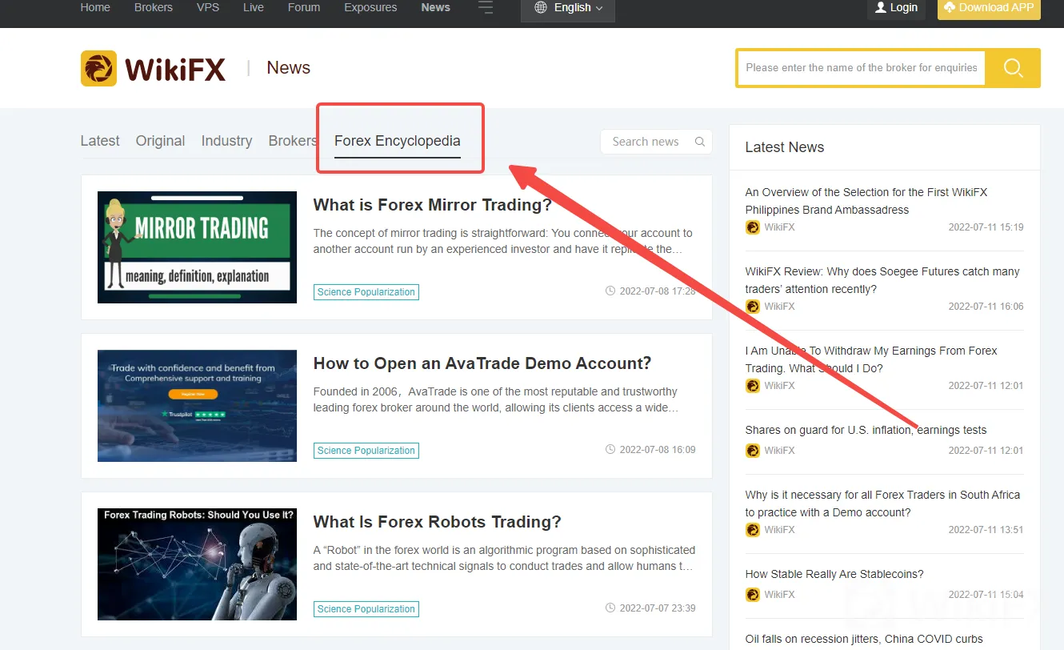Open the Mirror Trading article thumbnail
Image resolution: width=1064 pixels, height=650 pixels.
197,247
